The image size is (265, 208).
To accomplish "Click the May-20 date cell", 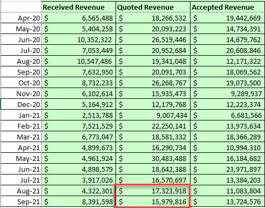I will [21, 29].
